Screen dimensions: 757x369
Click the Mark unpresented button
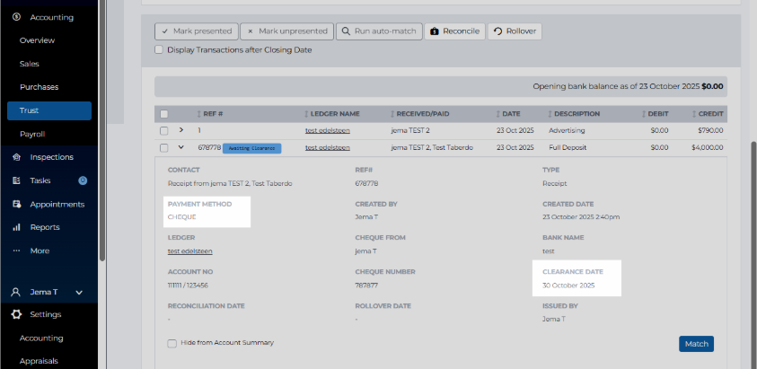coord(287,31)
